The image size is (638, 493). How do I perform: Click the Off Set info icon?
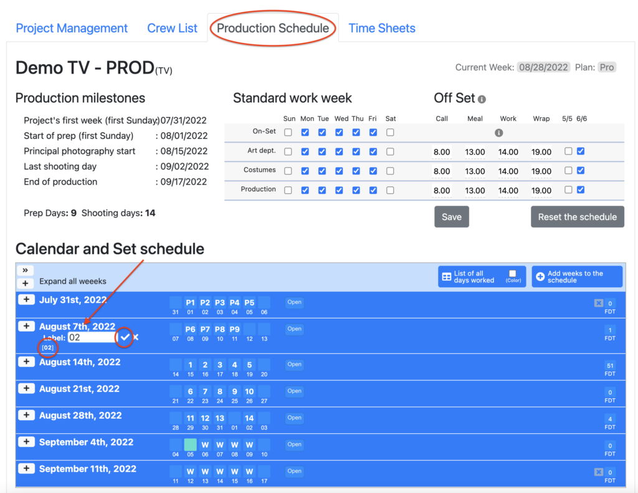point(482,99)
